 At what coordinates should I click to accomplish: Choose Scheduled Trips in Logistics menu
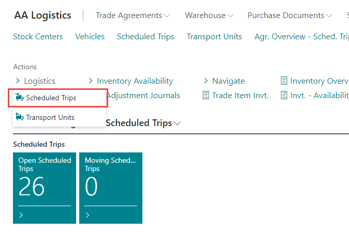(x=51, y=98)
